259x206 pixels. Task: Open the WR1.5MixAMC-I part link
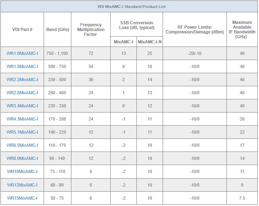point(22,66)
